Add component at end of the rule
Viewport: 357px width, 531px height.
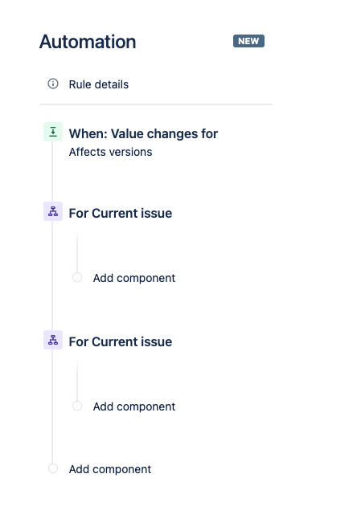pos(110,469)
